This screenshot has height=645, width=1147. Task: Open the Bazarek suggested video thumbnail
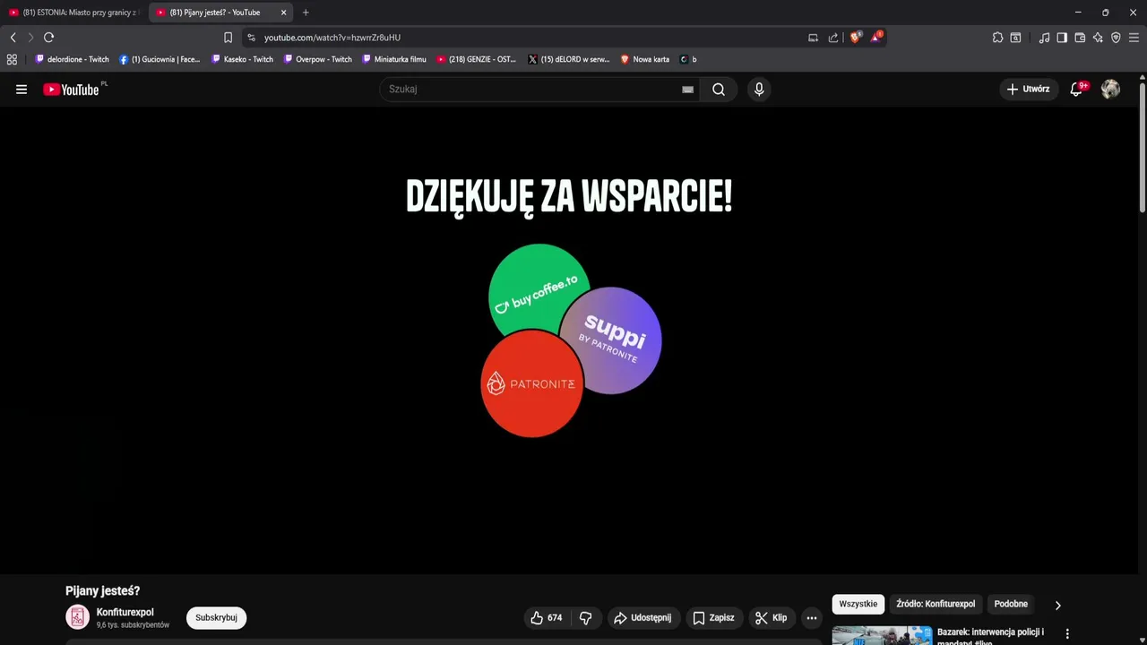click(x=882, y=636)
